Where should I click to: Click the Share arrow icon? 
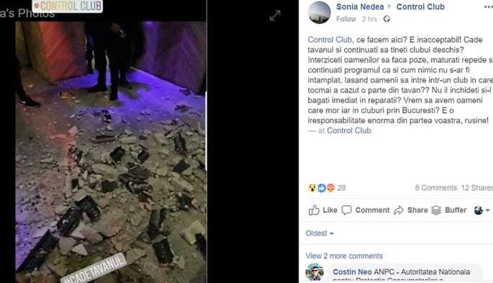399,210
